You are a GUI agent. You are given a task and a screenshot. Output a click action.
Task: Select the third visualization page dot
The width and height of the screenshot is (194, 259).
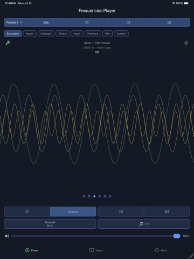[94, 196]
